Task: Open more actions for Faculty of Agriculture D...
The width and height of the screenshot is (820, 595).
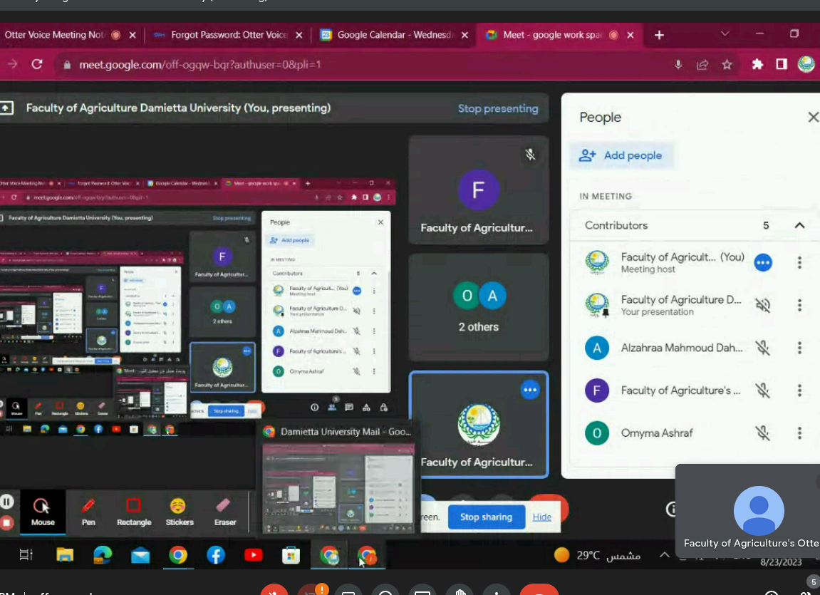Action: 799,305
